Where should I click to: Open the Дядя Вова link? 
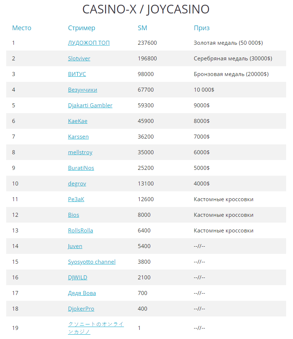click(82, 293)
